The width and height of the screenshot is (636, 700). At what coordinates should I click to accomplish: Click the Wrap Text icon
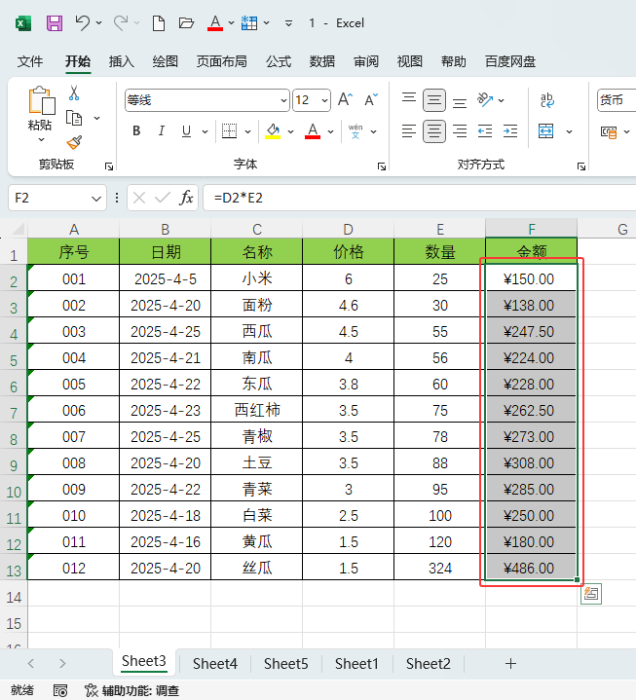[546, 99]
